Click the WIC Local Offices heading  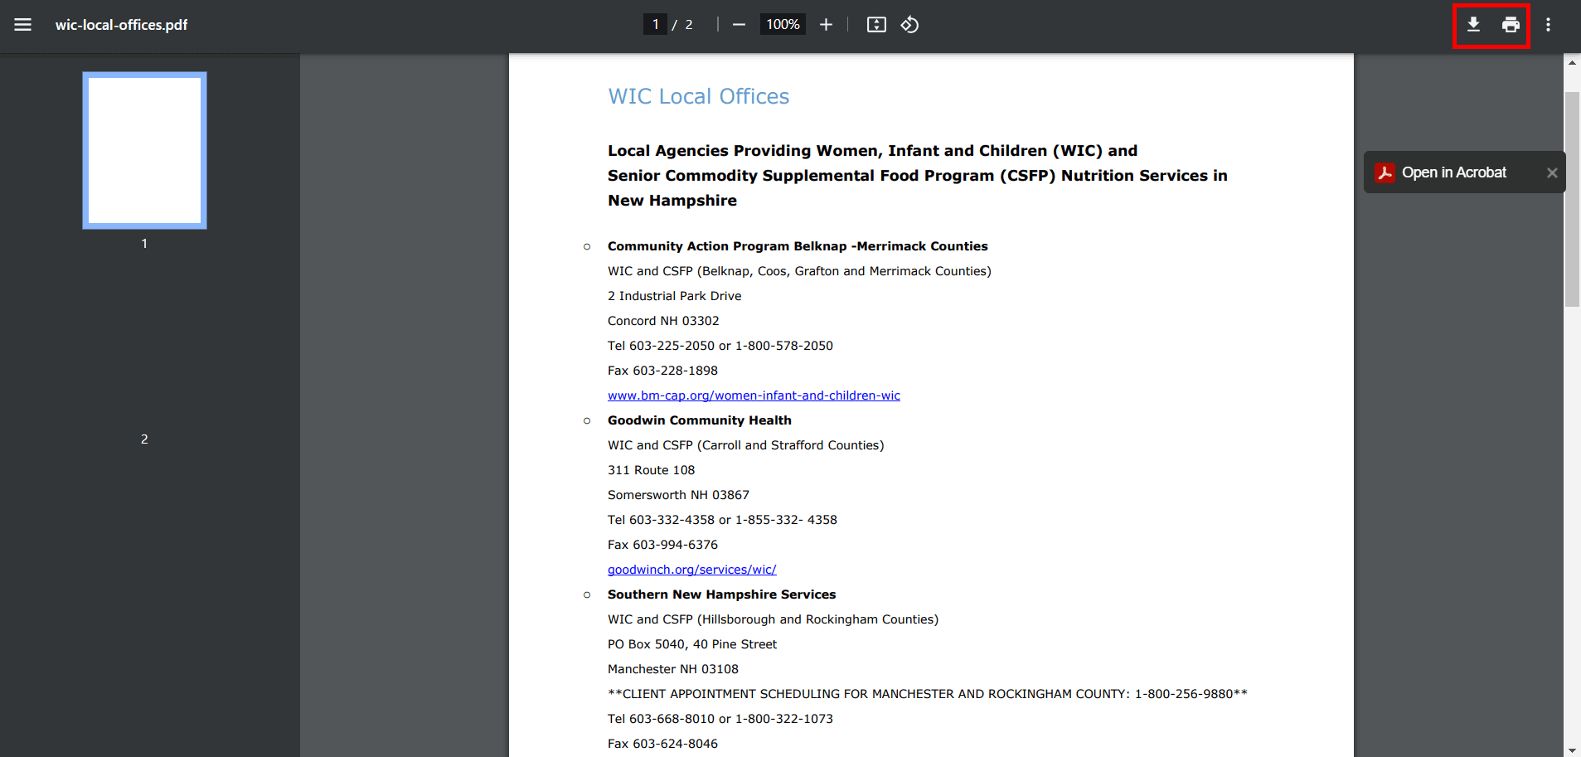pyautogui.click(x=698, y=96)
